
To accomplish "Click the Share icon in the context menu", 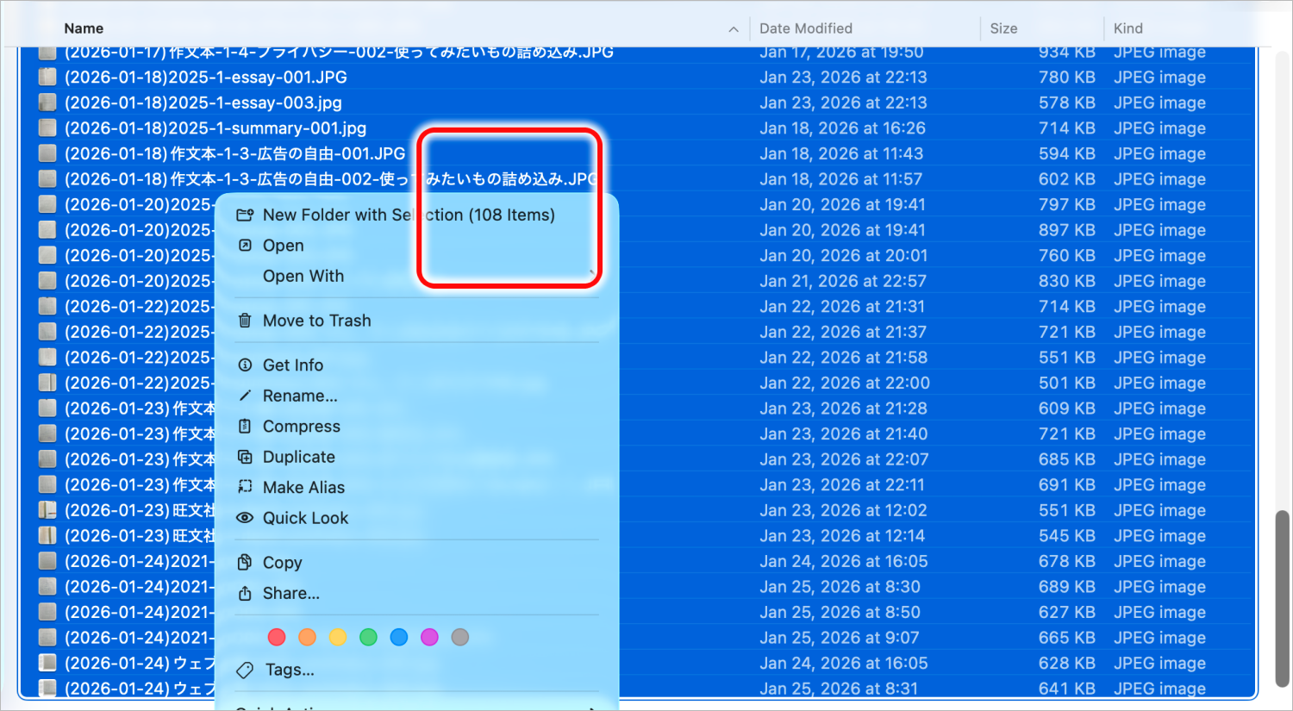I will point(245,594).
